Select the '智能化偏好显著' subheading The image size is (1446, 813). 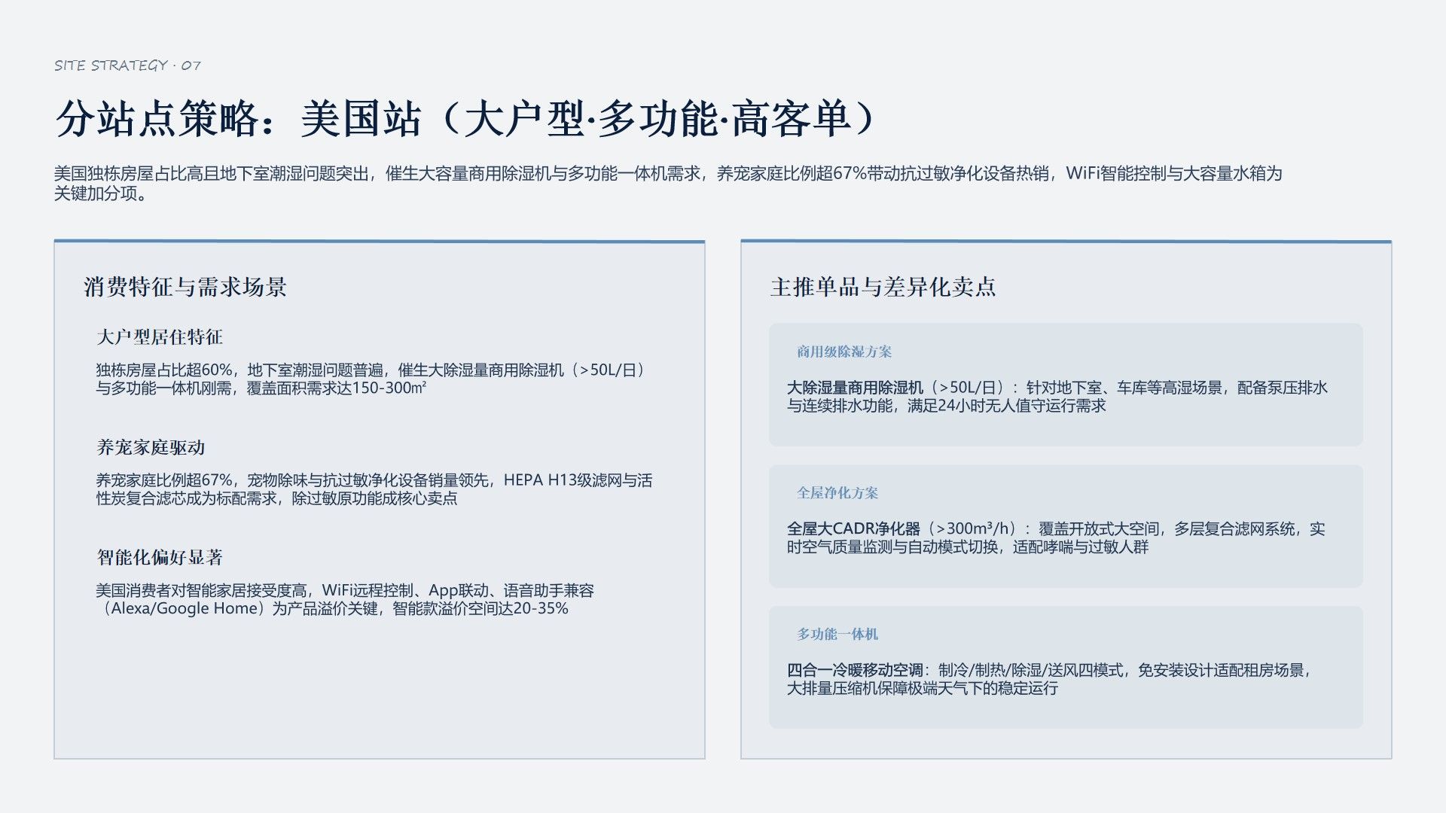point(160,558)
